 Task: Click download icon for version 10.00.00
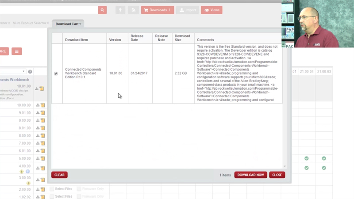[38, 105]
